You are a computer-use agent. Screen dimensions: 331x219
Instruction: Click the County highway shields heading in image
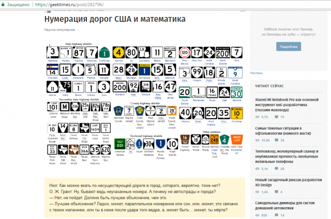tap(145, 103)
